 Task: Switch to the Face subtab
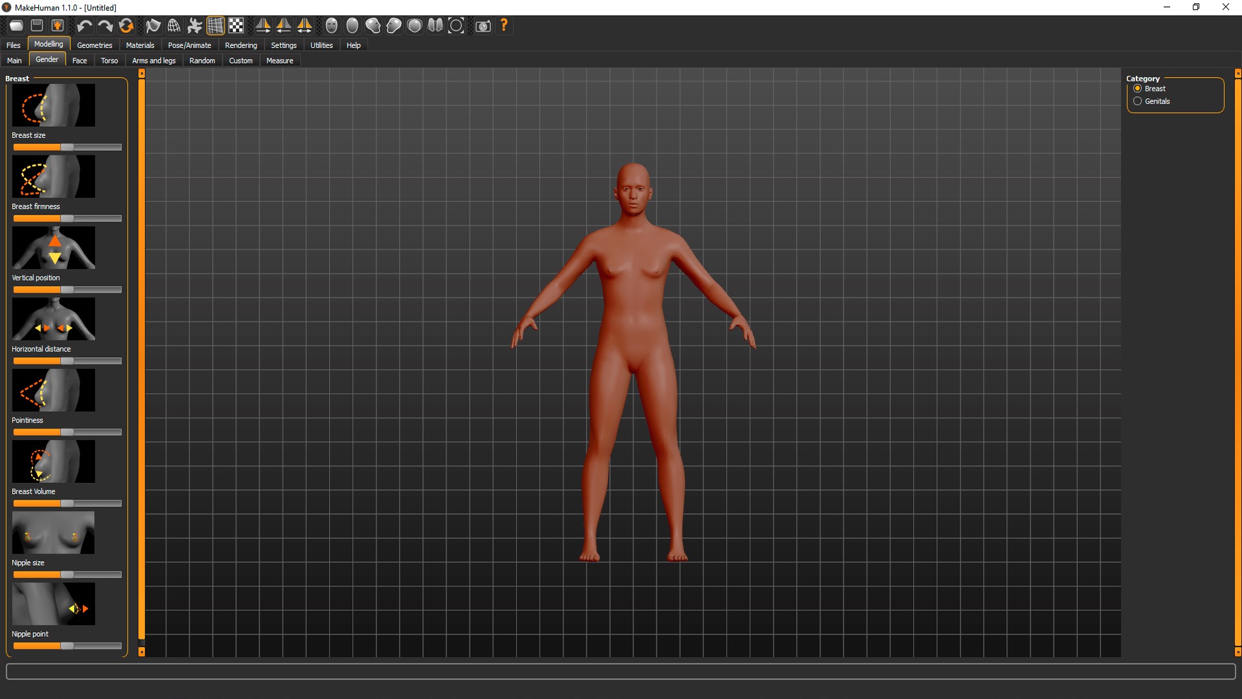(80, 61)
